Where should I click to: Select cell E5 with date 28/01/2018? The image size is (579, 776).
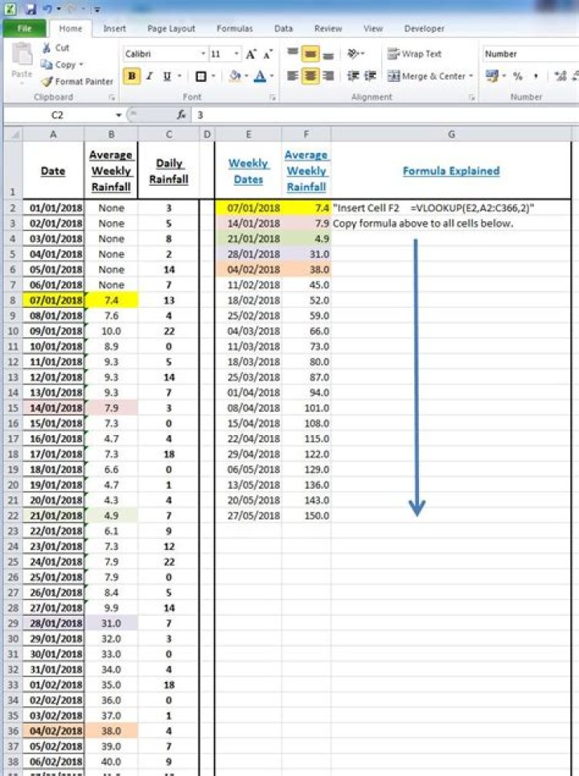pyautogui.click(x=248, y=254)
